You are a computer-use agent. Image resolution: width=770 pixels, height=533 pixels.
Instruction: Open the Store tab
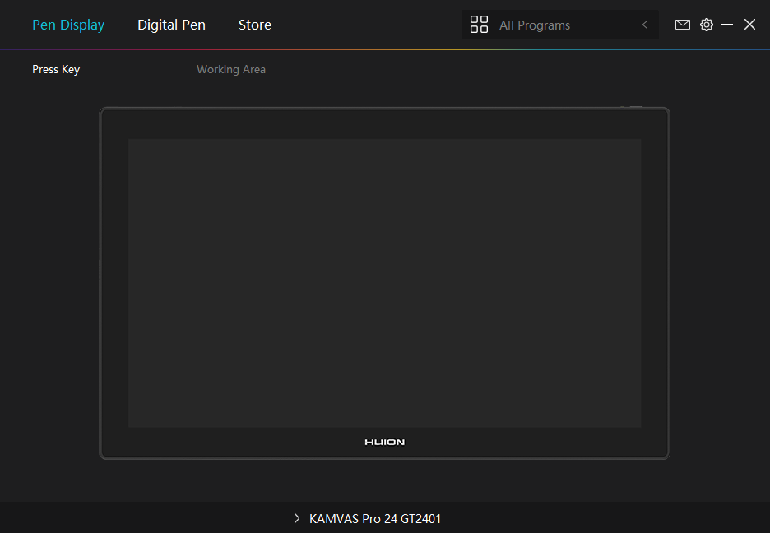point(255,25)
